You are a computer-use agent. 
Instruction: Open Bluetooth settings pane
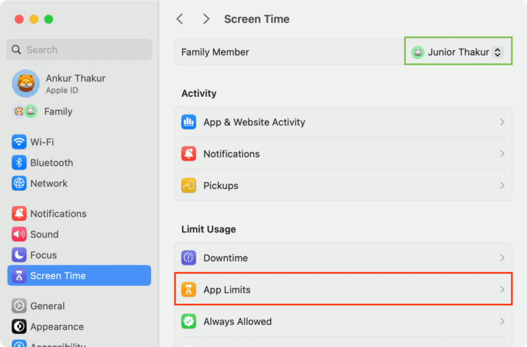click(x=80, y=163)
